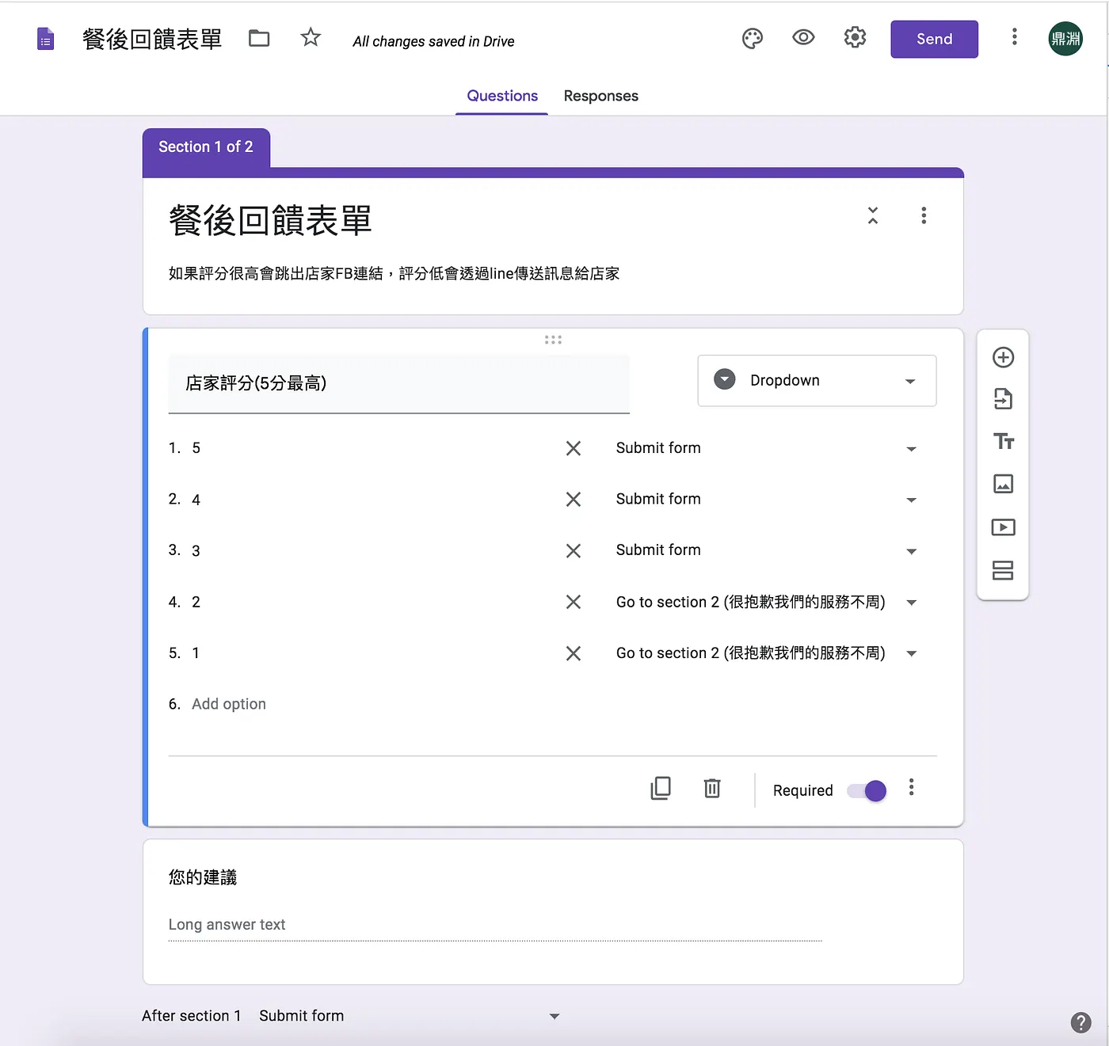Remove option 5 from the dropdown list
This screenshot has width=1109, height=1046.
(x=574, y=448)
